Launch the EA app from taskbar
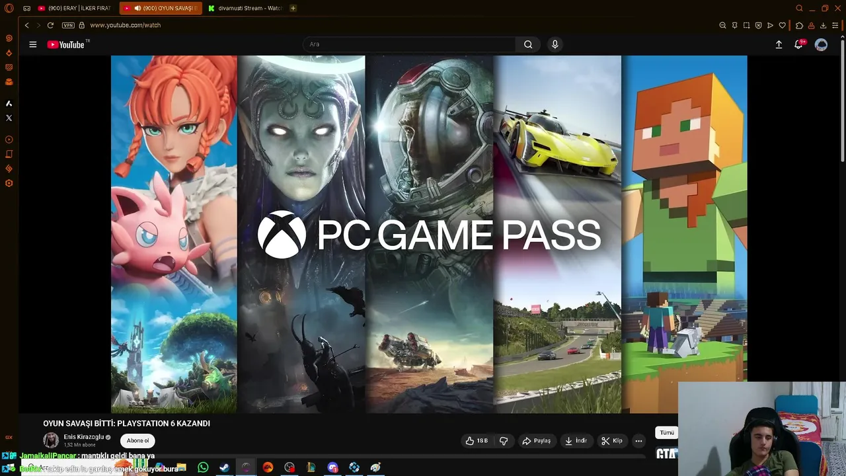 (268, 467)
